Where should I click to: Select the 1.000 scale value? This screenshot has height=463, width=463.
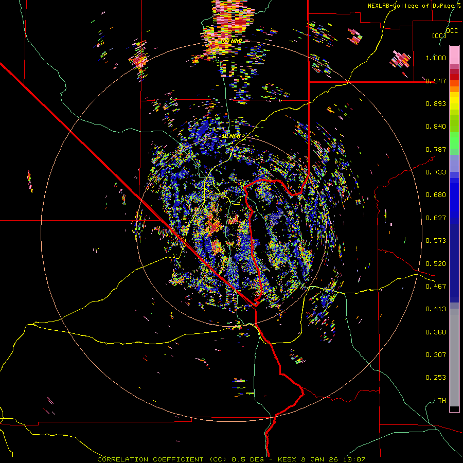tap(436, 58)
